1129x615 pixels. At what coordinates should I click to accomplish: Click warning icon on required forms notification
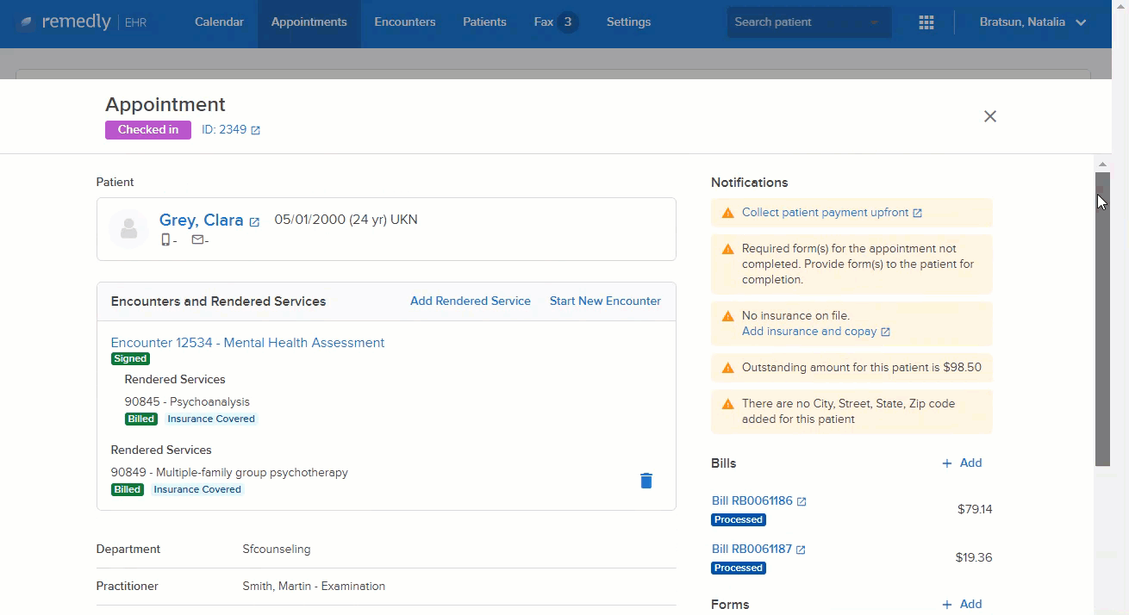727,249
